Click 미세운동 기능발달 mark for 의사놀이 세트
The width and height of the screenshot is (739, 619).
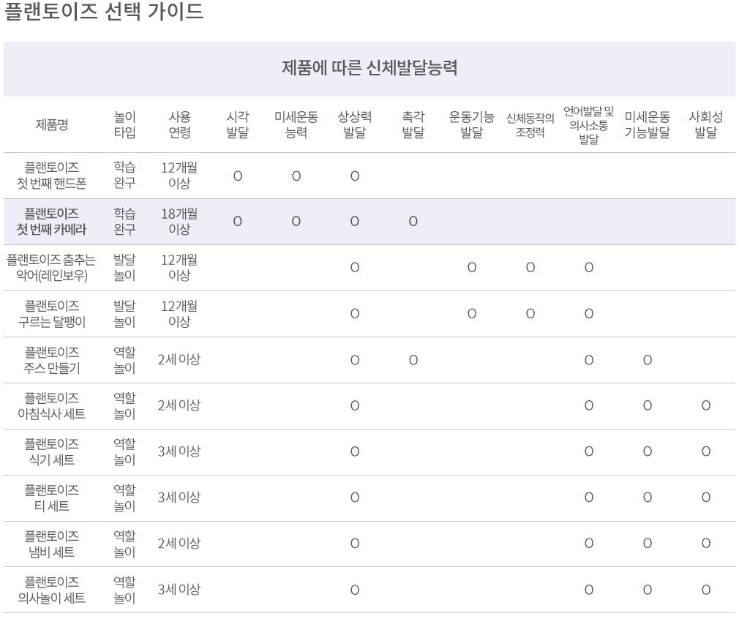(648, 590)
